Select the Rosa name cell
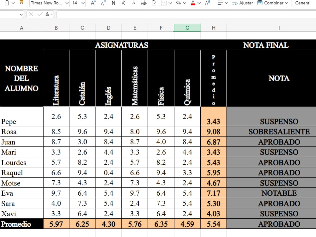The image size is (316, 237). [21, 131]
